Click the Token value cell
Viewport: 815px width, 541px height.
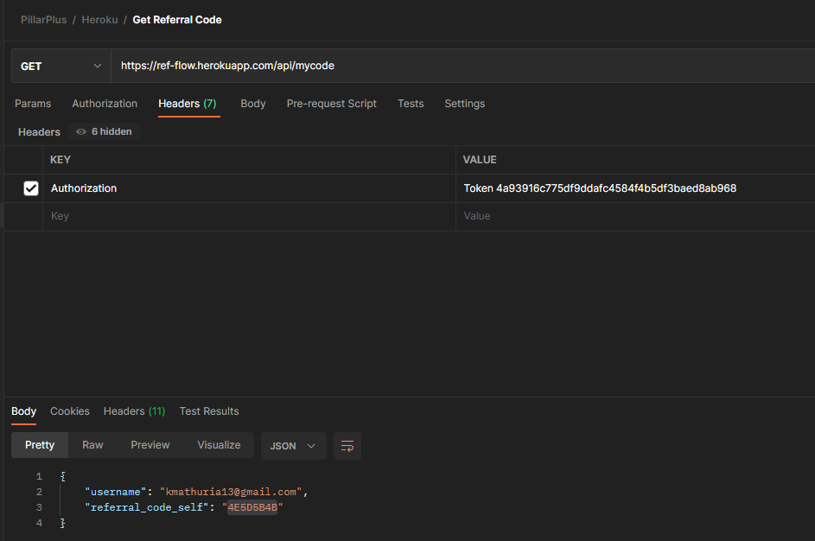tap(635, 188)
